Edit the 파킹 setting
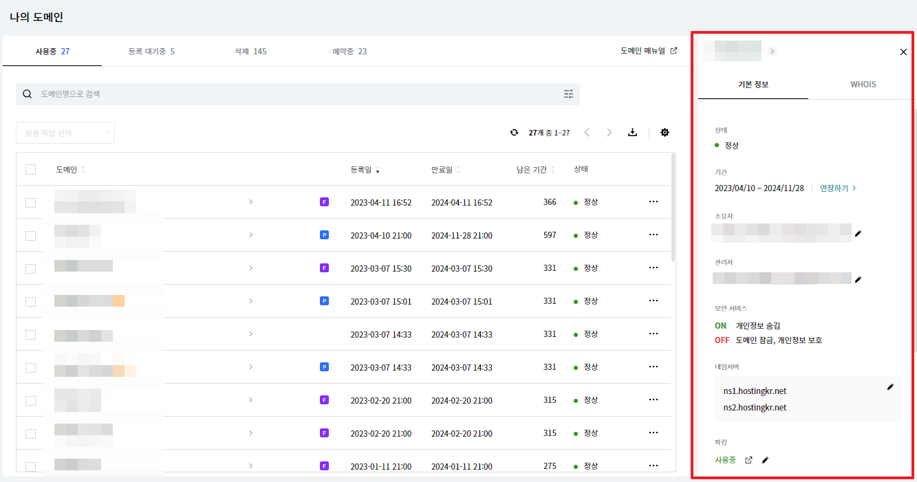This screenshot has height=482, width=917. (765, 460)
